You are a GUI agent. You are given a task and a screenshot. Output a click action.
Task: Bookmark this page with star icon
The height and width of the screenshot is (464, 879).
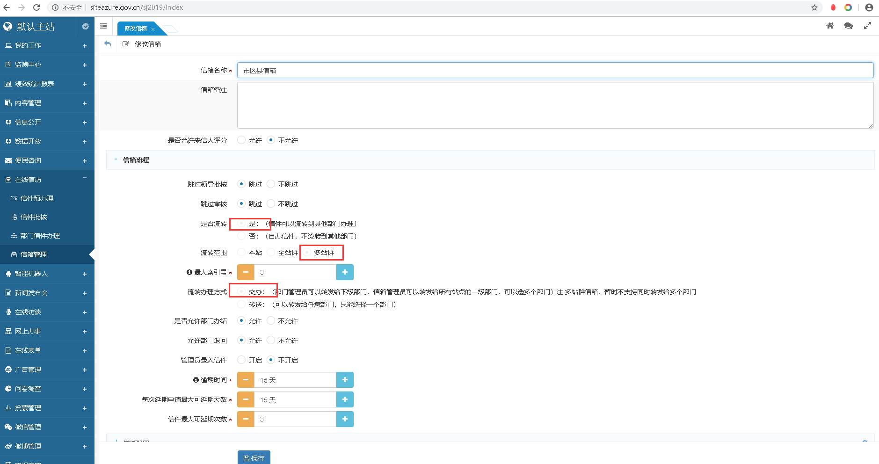click(x=814, y=7)
